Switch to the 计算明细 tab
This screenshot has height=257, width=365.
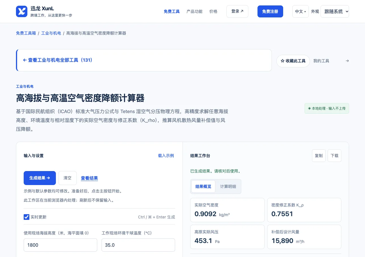228,186
